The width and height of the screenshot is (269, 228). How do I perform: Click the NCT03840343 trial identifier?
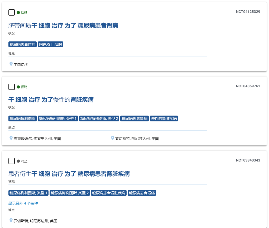[x=248, y=160]
